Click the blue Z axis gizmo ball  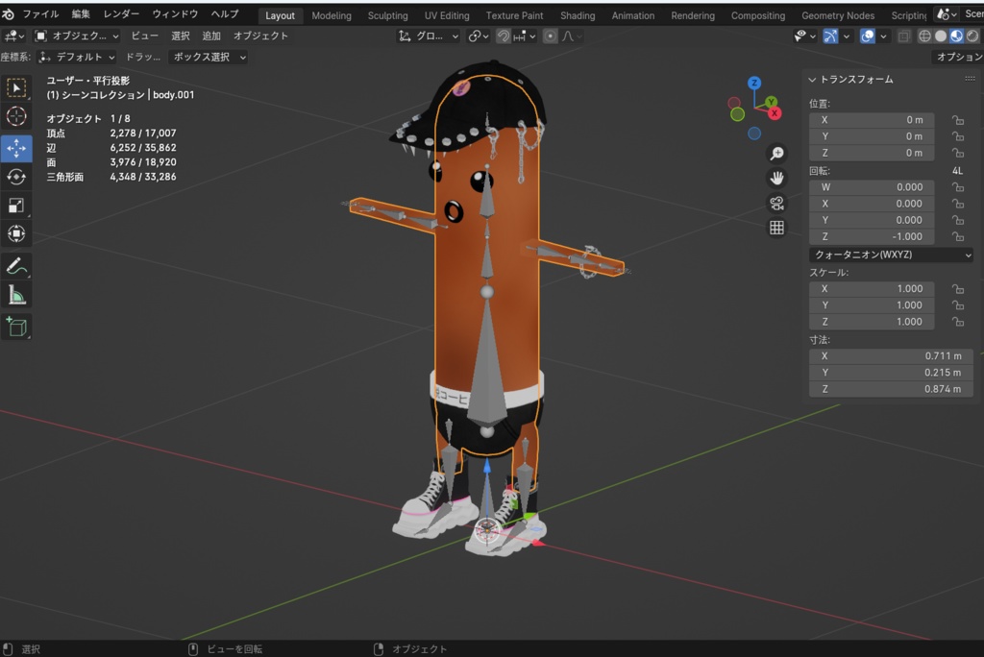pyautogui.click(x=754, y=83)
